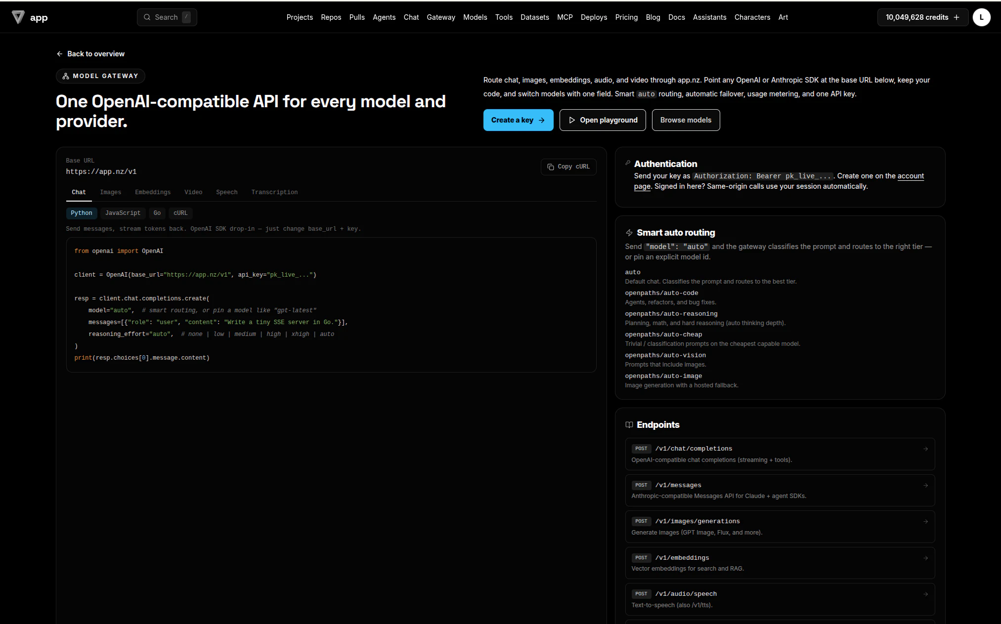
Task: Click the arrow on /v1/messages row
Action: click(x=925, y=486)
